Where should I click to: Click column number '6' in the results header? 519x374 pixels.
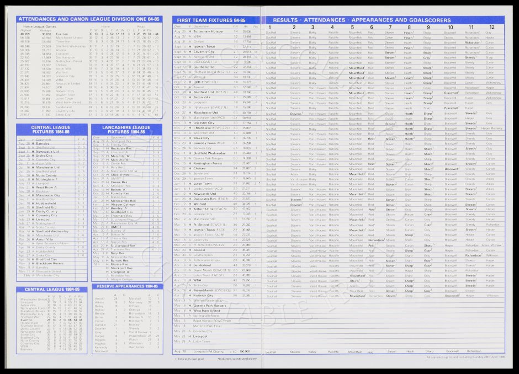point(372,28)
